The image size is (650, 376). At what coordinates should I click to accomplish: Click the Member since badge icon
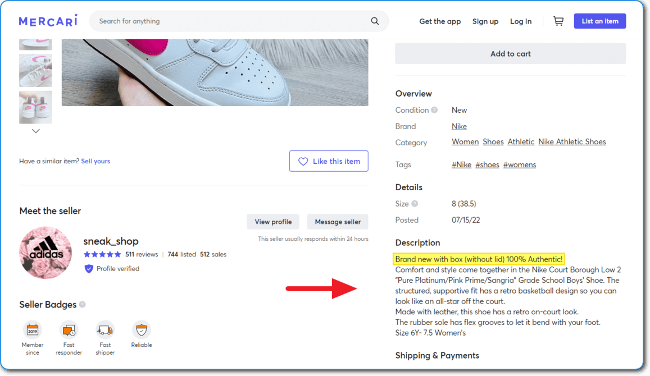point(33,330)
